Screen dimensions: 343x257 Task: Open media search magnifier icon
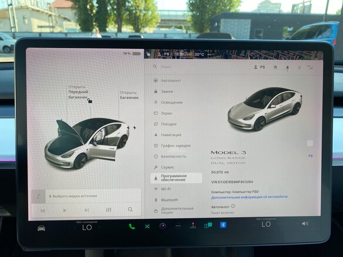[x=130, y=209]
